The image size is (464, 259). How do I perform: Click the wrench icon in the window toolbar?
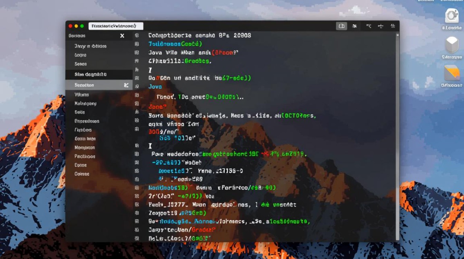pos(368,26)
